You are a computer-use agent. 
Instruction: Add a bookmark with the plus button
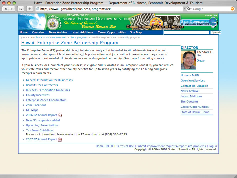click(x=30, y=9)
